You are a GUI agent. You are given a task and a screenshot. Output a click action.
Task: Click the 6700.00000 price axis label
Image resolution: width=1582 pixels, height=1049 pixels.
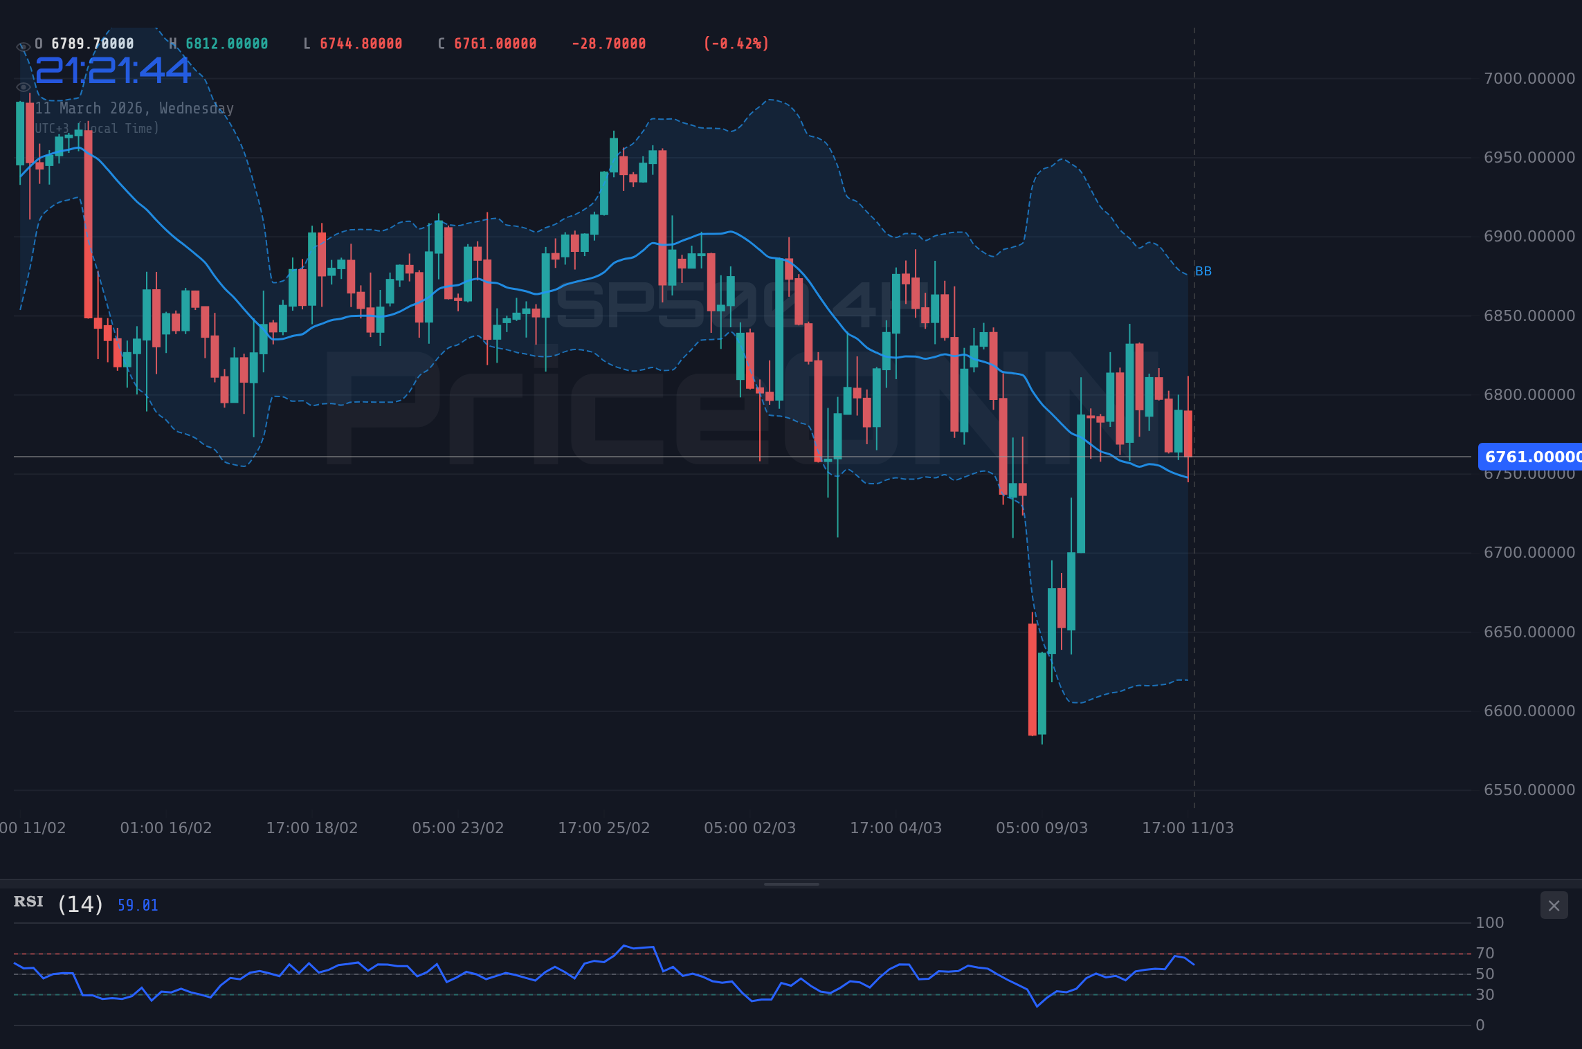[x=1529, y=552]
